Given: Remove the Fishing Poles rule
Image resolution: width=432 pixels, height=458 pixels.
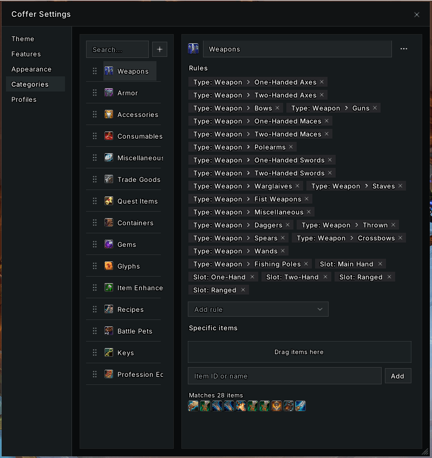Looking at the screenshot, I should tap(306, 264).
